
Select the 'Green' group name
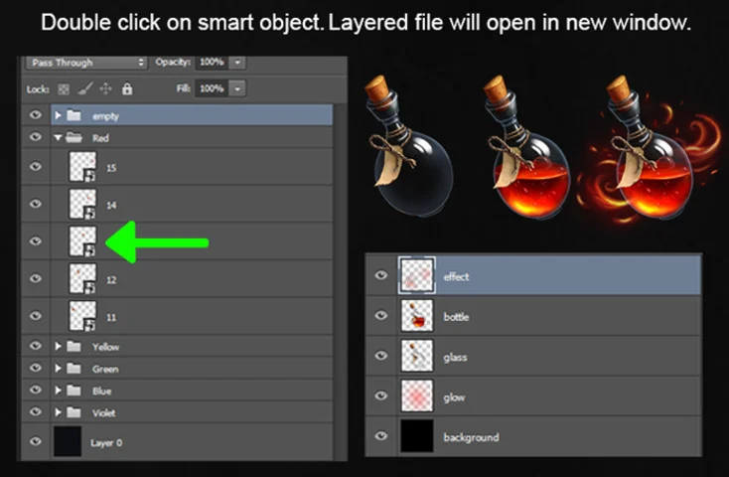coord(105,369)
